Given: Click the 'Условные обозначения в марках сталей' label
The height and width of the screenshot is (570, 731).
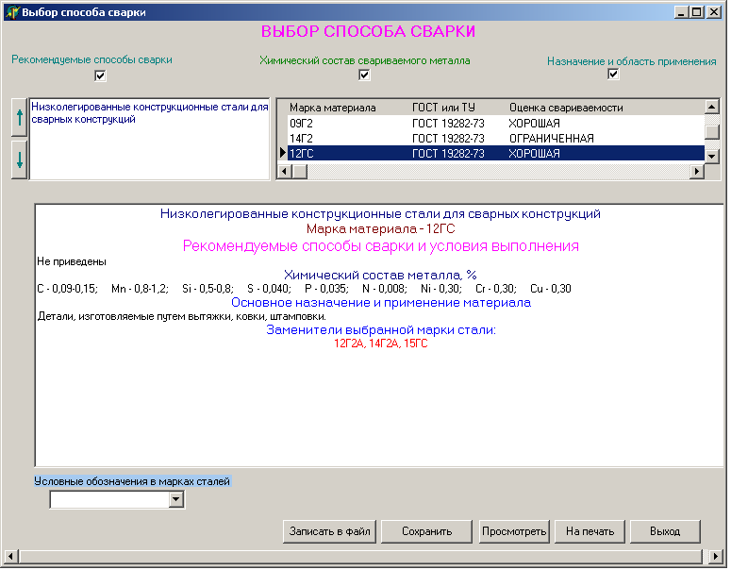Looking at the screenshot, I should pyautogui.click(x=132, y=481).
